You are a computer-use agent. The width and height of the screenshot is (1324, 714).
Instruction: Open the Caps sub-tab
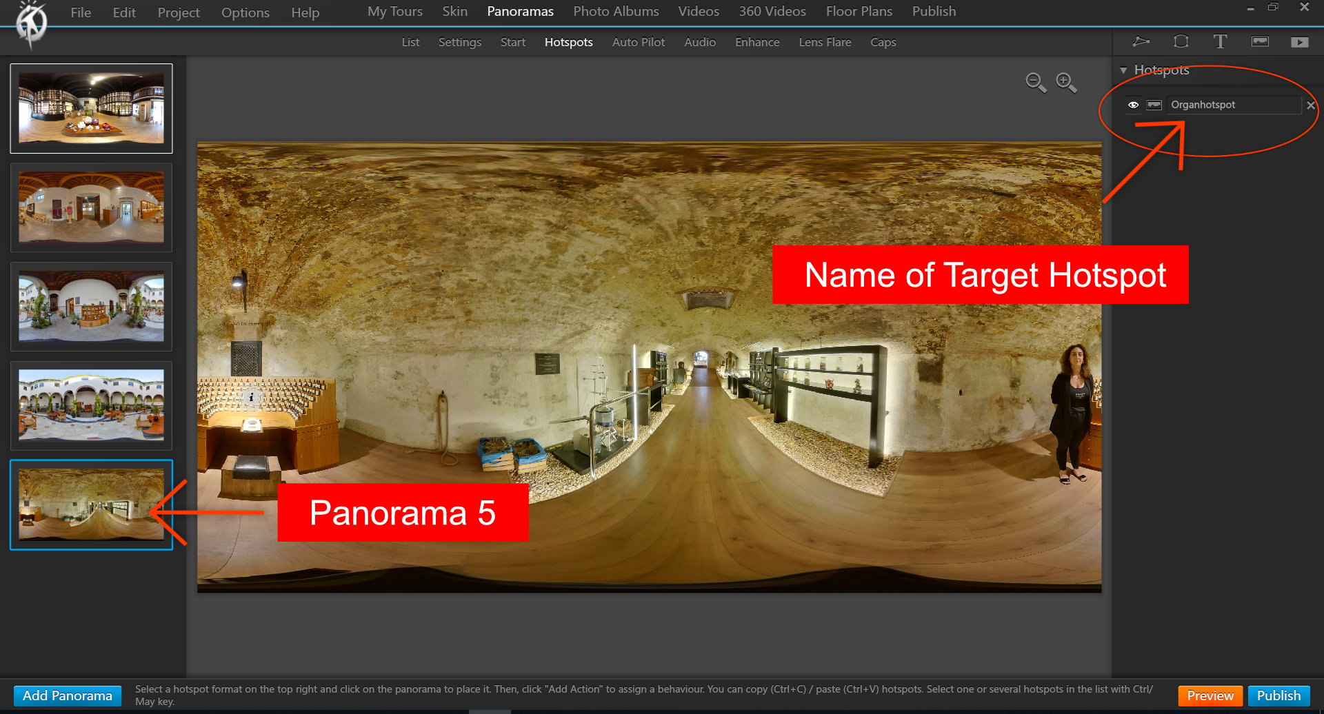[883, 42]
